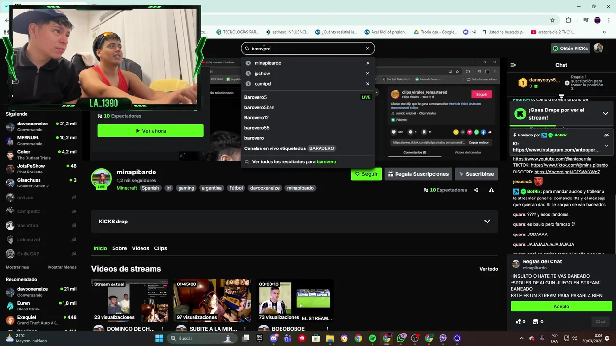Image resolution: width=616 pixels, height=346 pixels.
Task: Click the green Ver ahora button
Action: (x=150, y=131)
